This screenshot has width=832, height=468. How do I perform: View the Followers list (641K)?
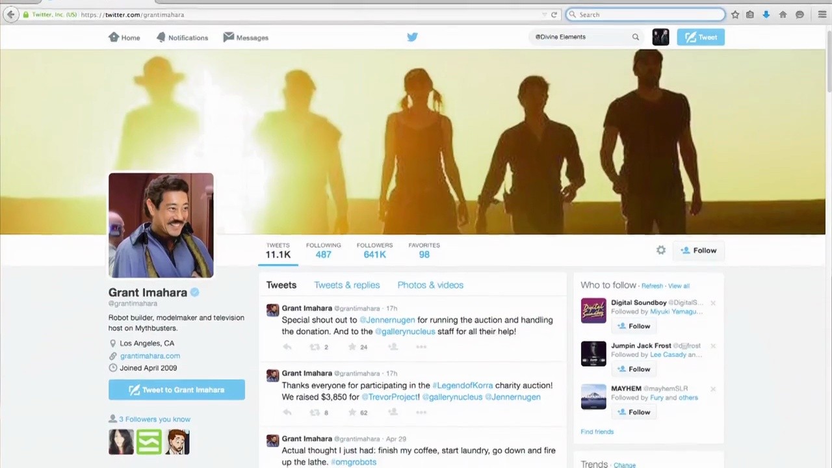pyautogui.click(x=374, y=250)
